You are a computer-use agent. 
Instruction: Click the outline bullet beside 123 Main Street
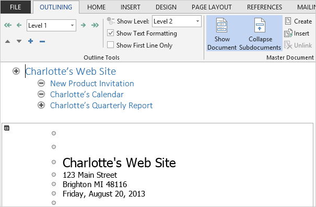click(54, 175)
